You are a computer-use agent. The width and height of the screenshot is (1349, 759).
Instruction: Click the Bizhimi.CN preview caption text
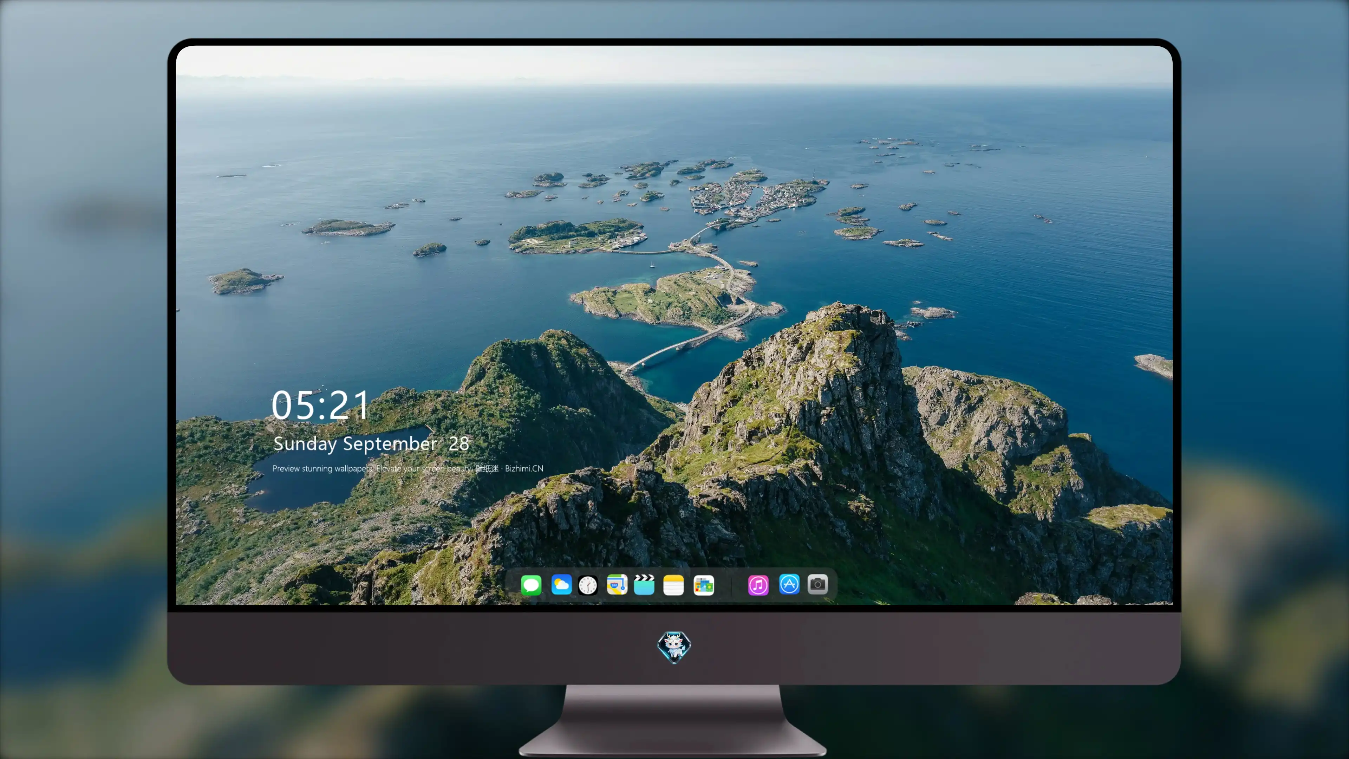click(408, 468)
